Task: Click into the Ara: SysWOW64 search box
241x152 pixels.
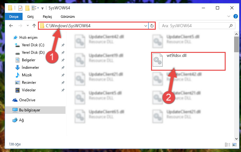Action: pos(194,26)
